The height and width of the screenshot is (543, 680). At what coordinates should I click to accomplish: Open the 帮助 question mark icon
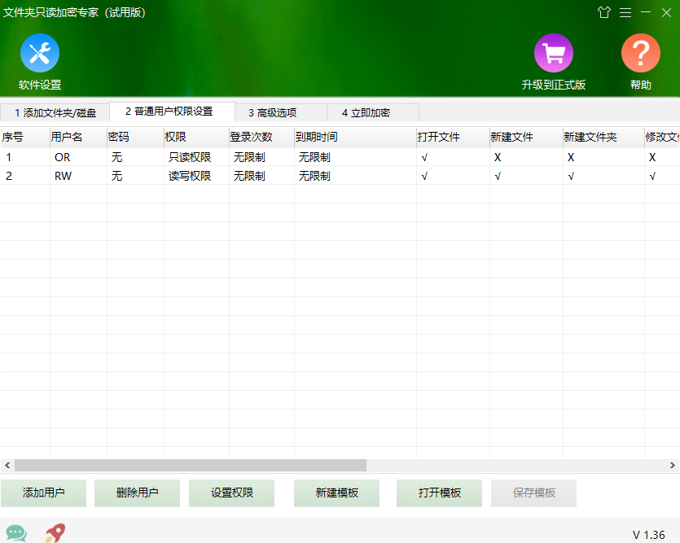pos(641,53)
